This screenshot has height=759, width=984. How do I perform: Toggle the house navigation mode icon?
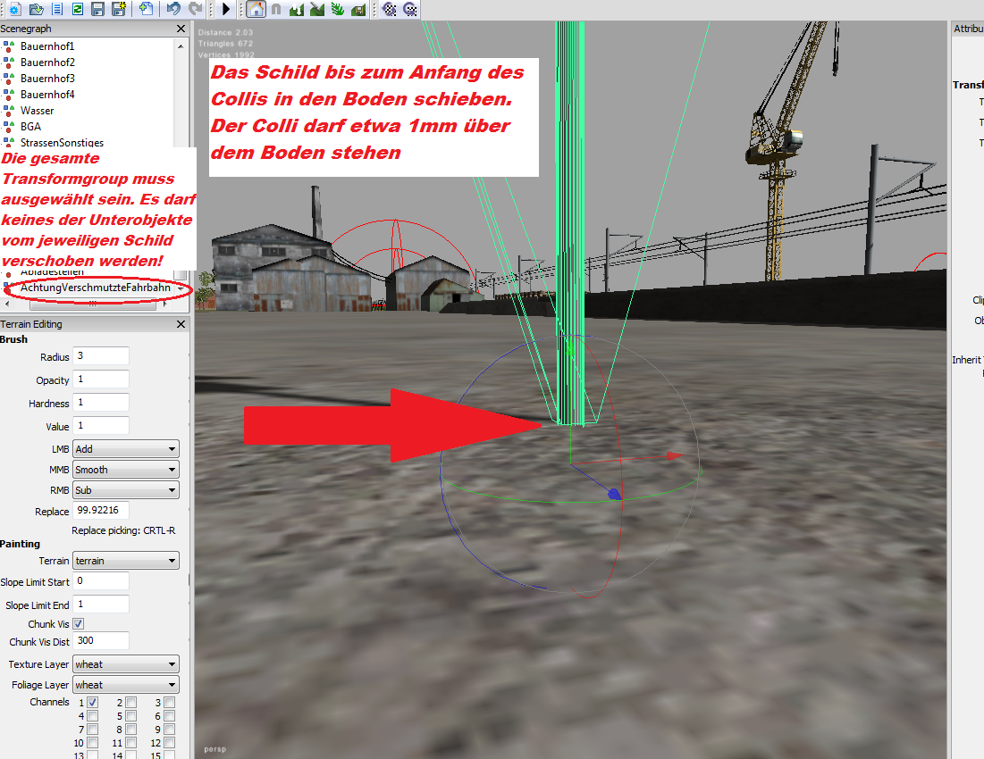[256, 9]
